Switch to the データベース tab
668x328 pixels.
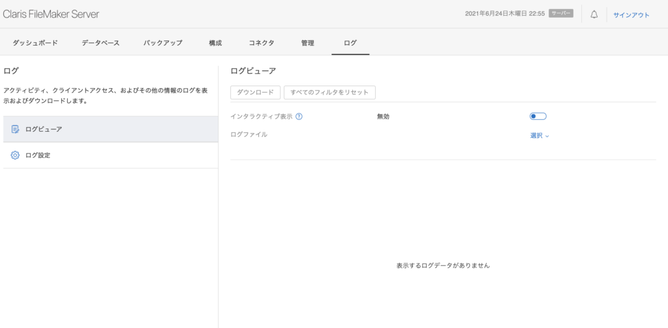(x=100, y=43)
